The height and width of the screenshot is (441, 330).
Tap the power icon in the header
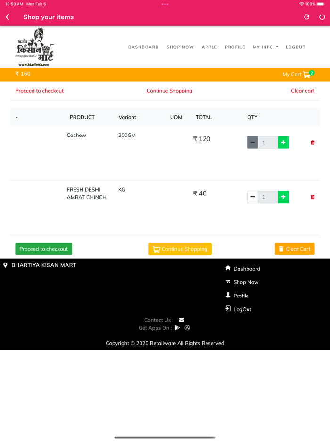click(322, 17)
